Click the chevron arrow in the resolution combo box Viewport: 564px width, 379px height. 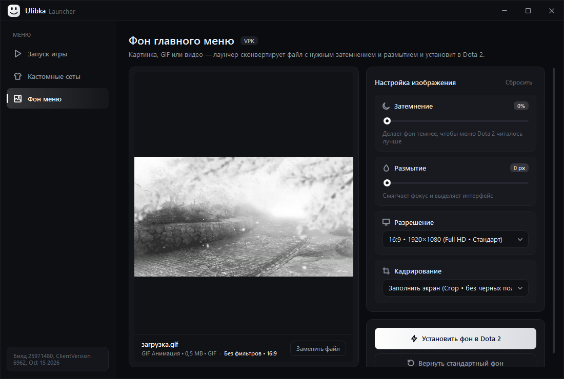tap(520, 240)
